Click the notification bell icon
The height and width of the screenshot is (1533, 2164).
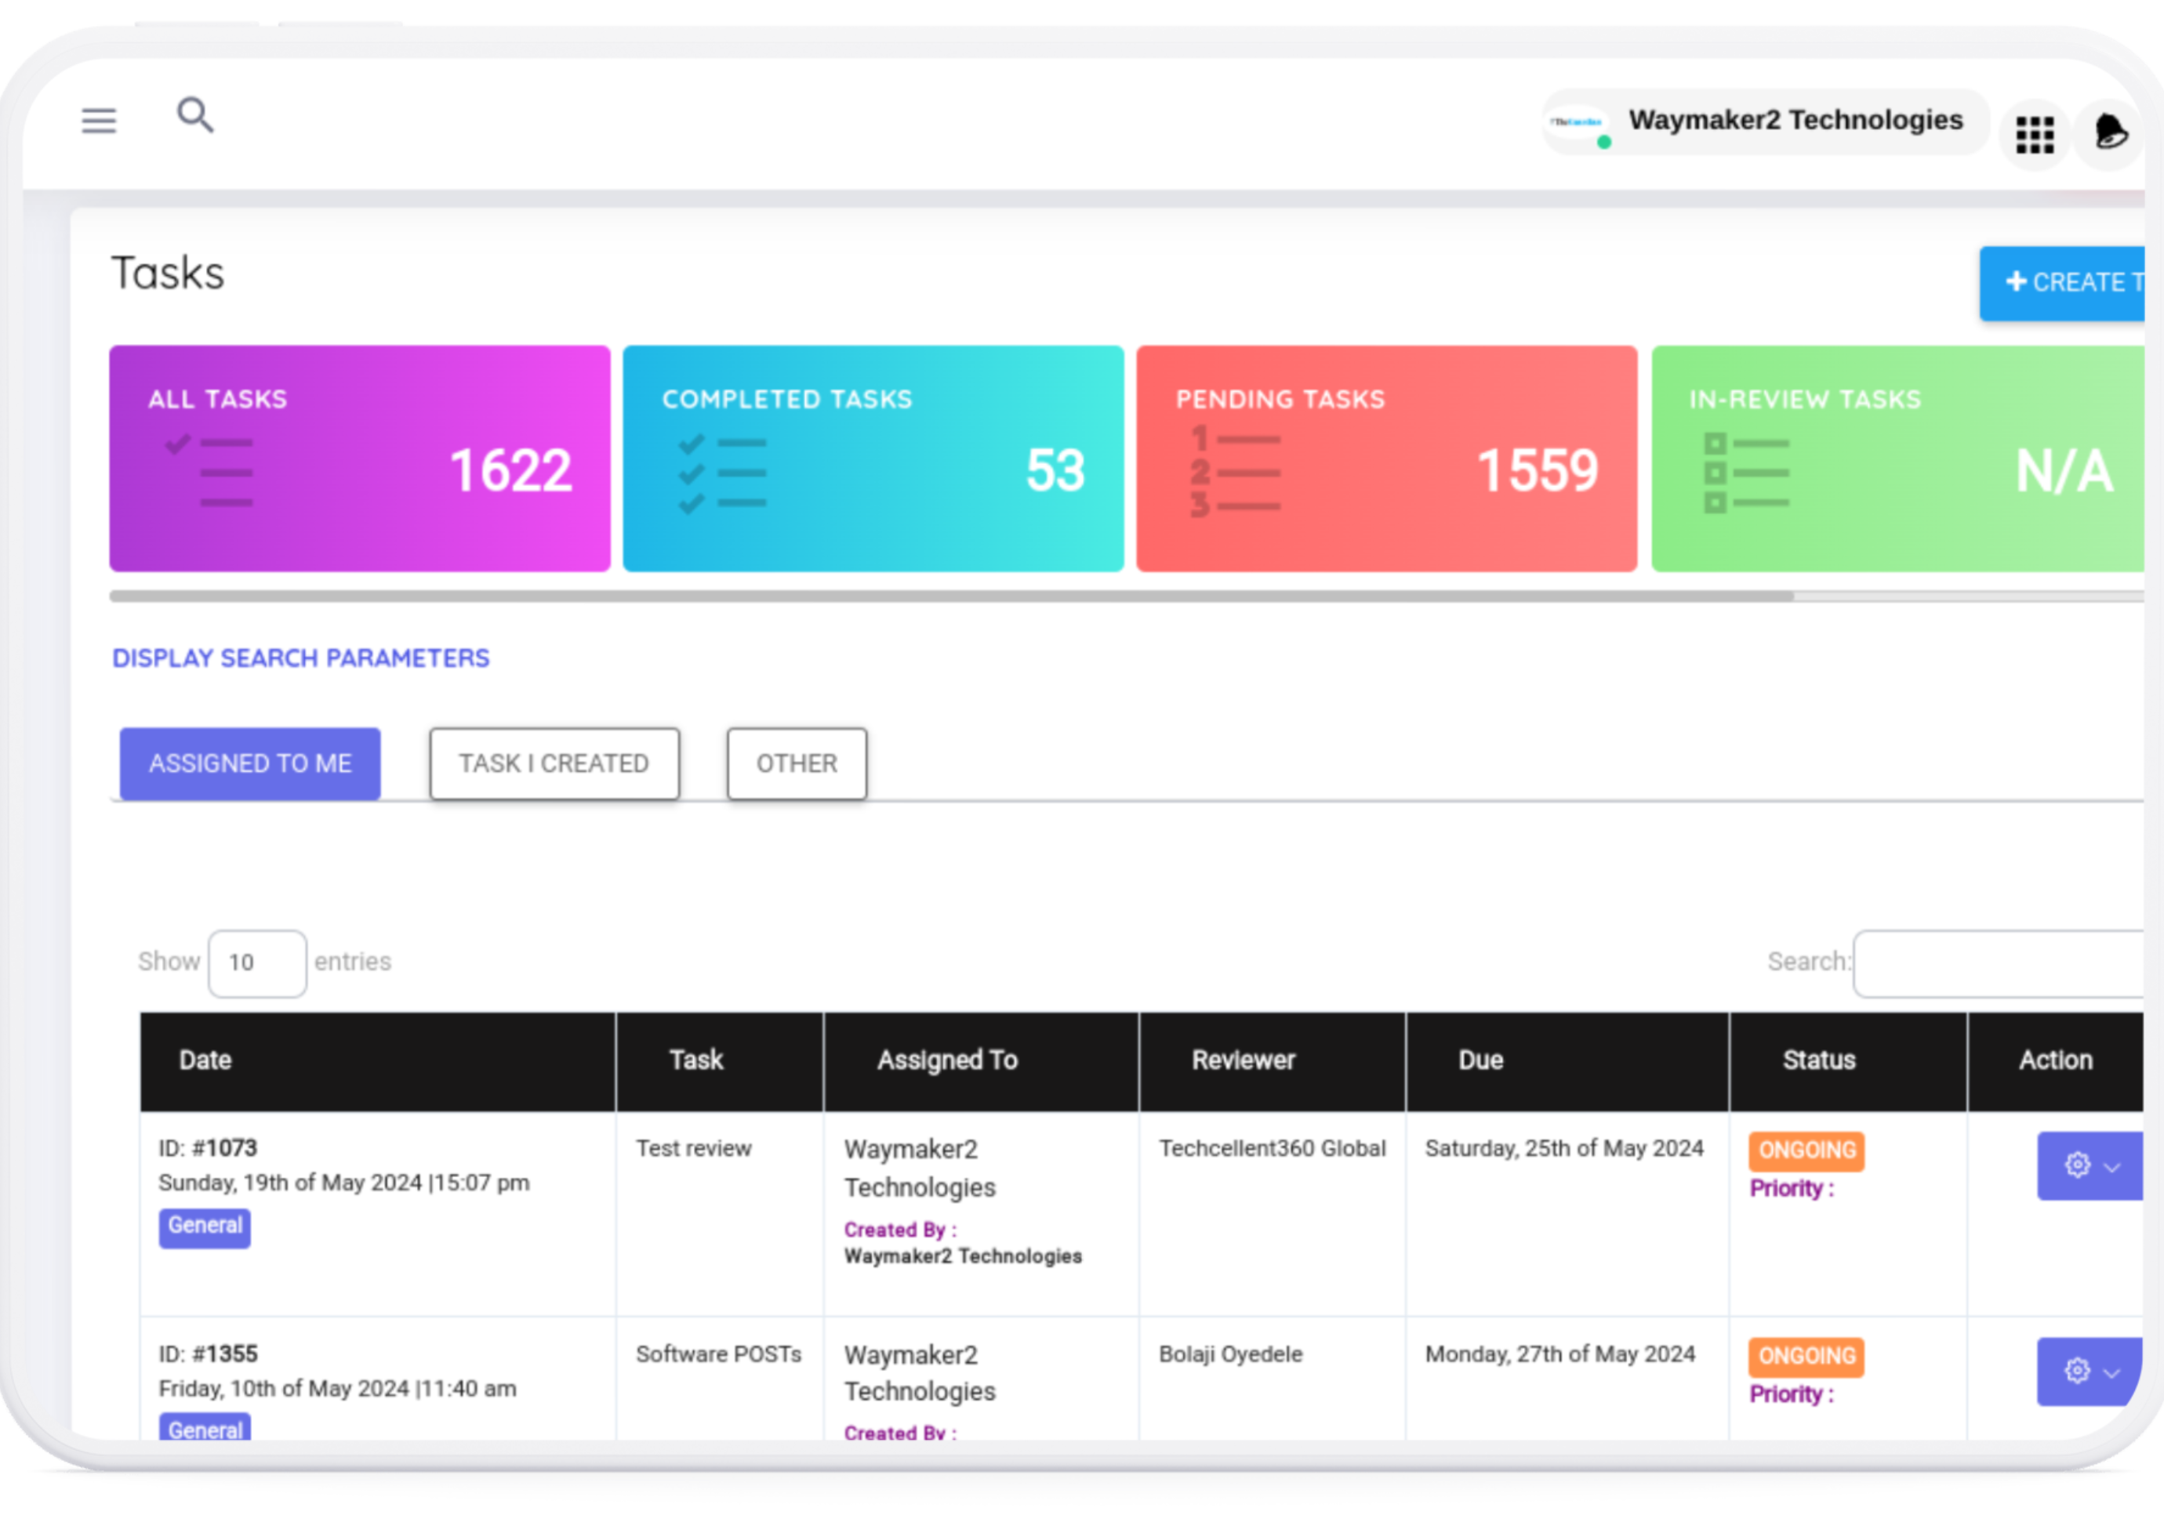[x=2110, y=132]
